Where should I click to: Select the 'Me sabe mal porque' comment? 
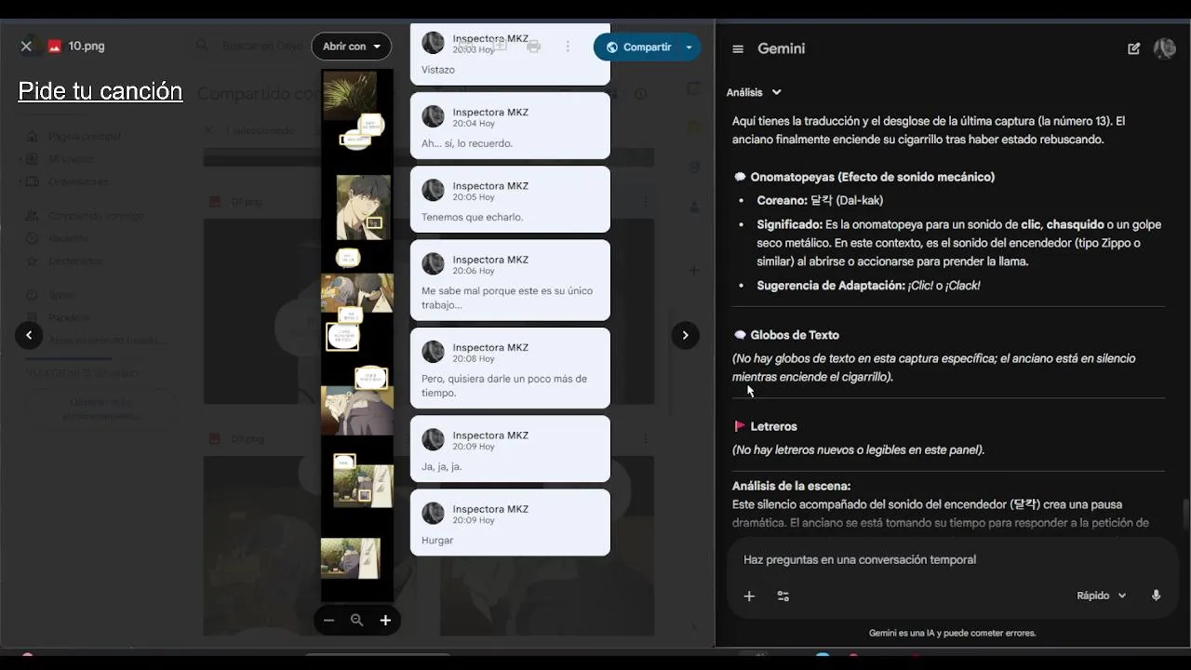(x=510, y=280)
